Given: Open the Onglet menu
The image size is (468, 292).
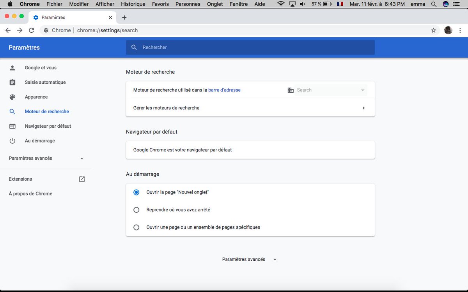Looking at the screenshot, I should pos(215,4).
